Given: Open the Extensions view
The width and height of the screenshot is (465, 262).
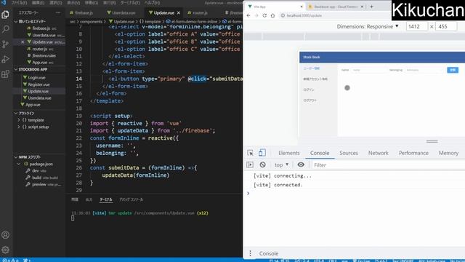Looking at the screenshot, I should pyautogui.click(x=5, y=74).
